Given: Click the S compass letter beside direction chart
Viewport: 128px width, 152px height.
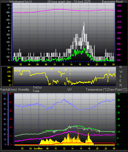Looking at the screenshot, I should tap(120, 76).
